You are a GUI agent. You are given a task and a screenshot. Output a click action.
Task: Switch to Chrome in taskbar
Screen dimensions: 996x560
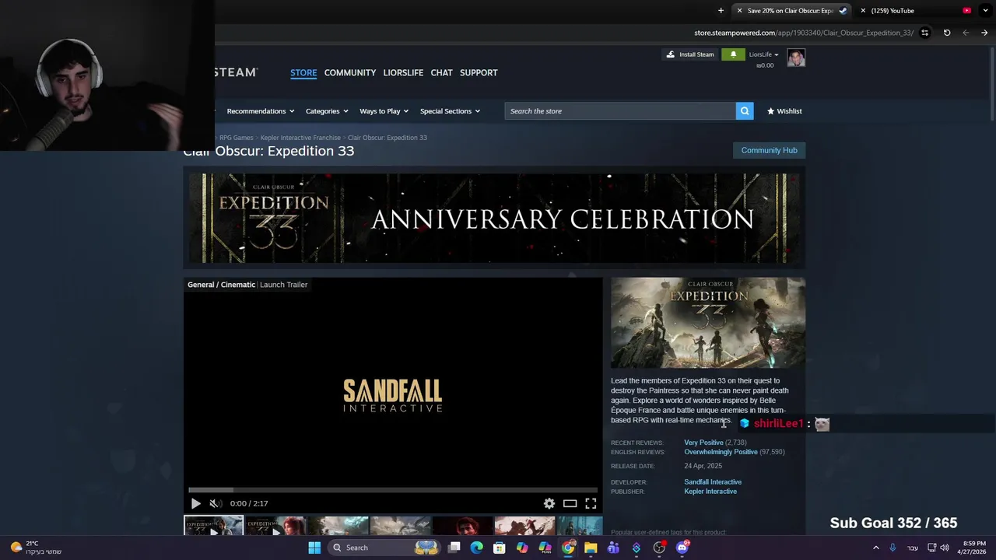568,548
